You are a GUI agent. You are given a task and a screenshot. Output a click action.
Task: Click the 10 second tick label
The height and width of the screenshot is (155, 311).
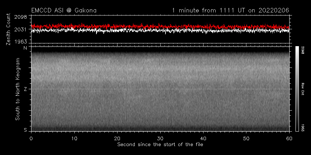[74, 138]
